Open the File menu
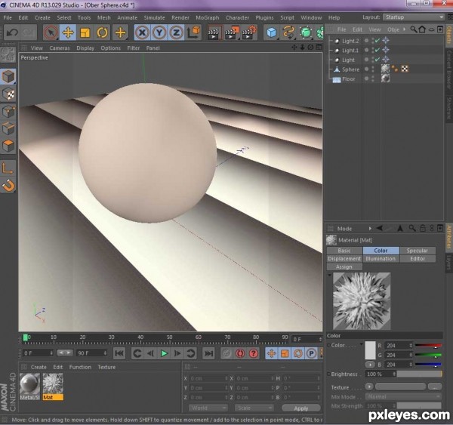The width and height of the screenshot is (453, 425). tap(8, 17)
